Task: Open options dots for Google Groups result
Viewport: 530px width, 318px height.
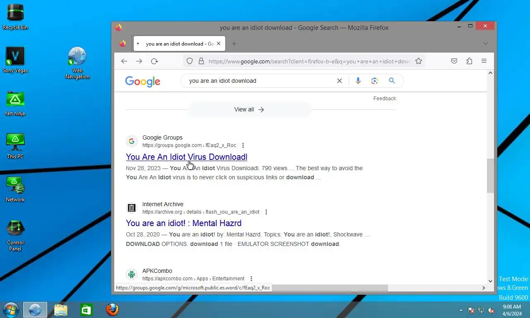Action: 243,145
